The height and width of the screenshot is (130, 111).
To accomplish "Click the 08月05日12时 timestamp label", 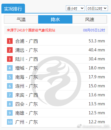I will click(94, 30).
